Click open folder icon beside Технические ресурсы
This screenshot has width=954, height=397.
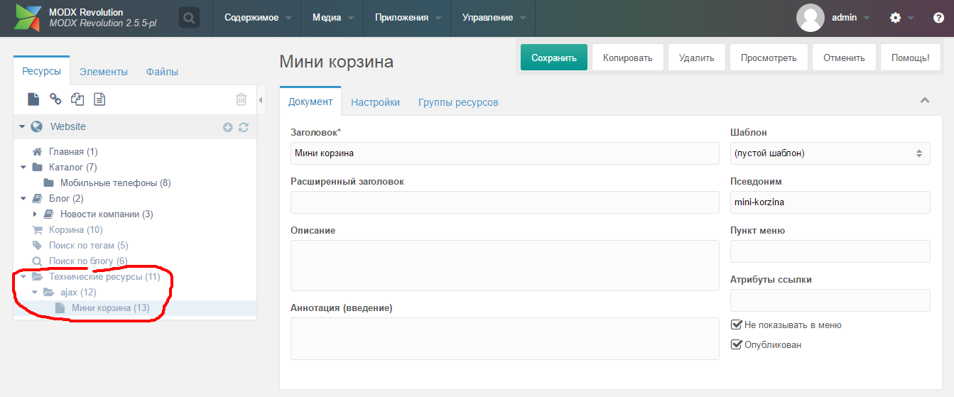tap(38, 276)
